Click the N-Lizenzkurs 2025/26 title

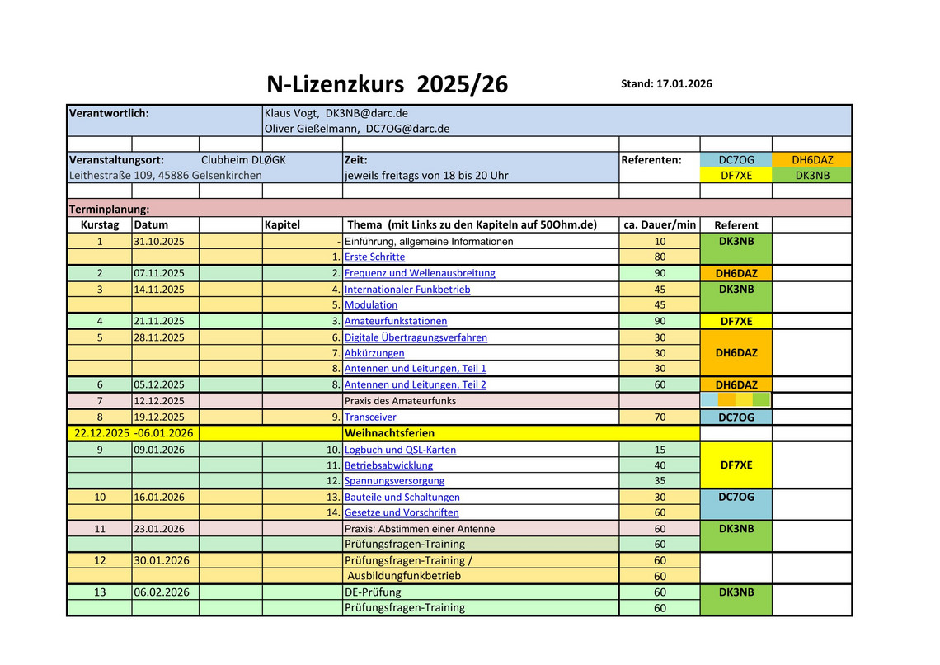[387, 84]
